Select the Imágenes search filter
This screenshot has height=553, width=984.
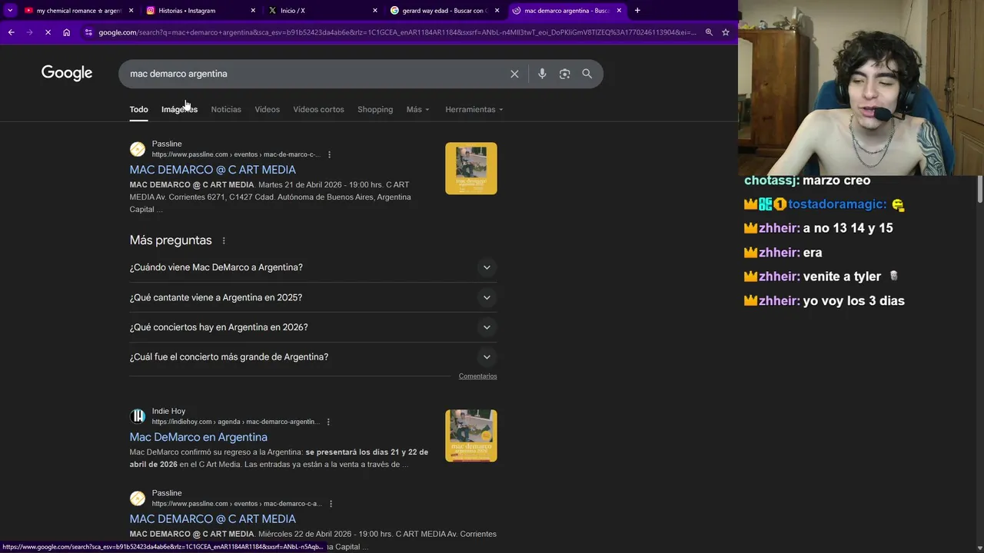(x=179, y=109)
